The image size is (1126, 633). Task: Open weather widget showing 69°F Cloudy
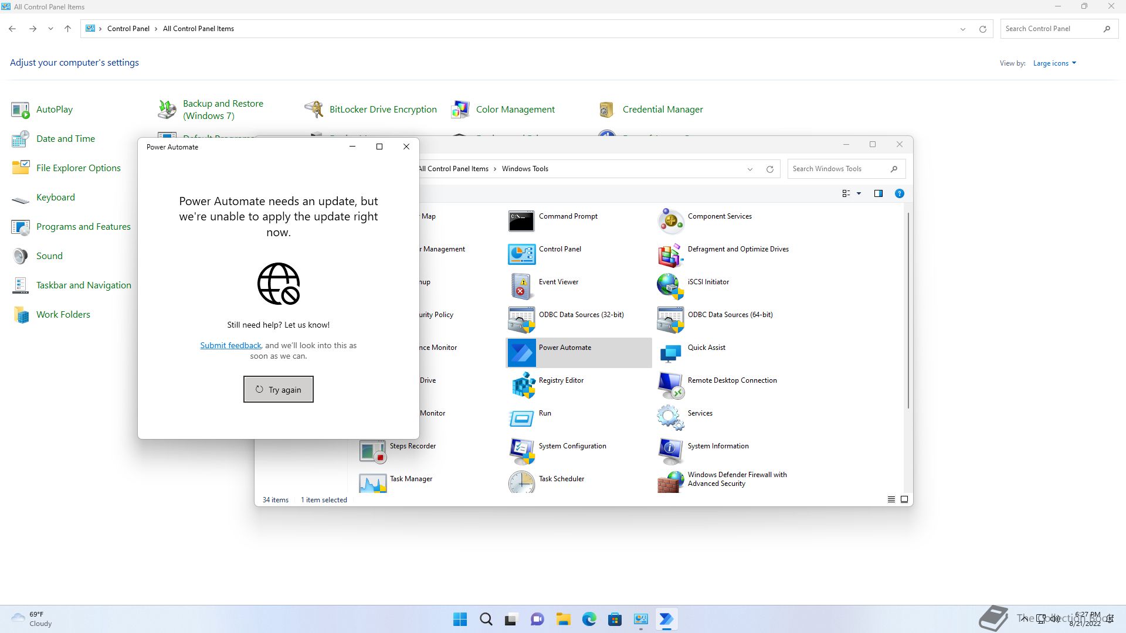(32, 619)
